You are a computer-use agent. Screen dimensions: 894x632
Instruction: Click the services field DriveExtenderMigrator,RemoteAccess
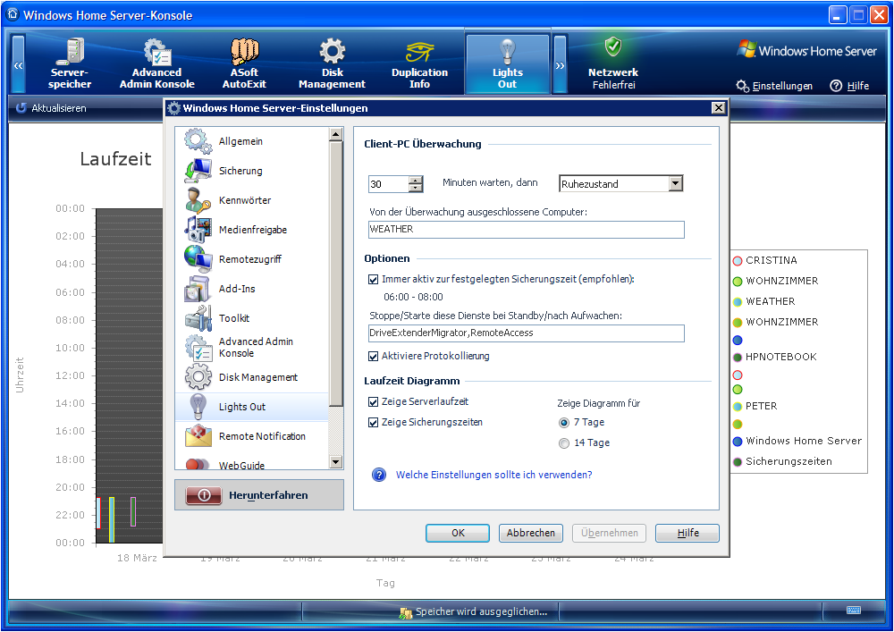coord(527,333)
